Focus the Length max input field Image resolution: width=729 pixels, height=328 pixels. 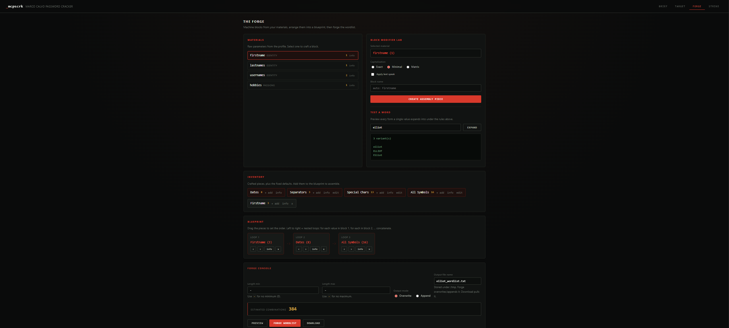tap(356, 290)
